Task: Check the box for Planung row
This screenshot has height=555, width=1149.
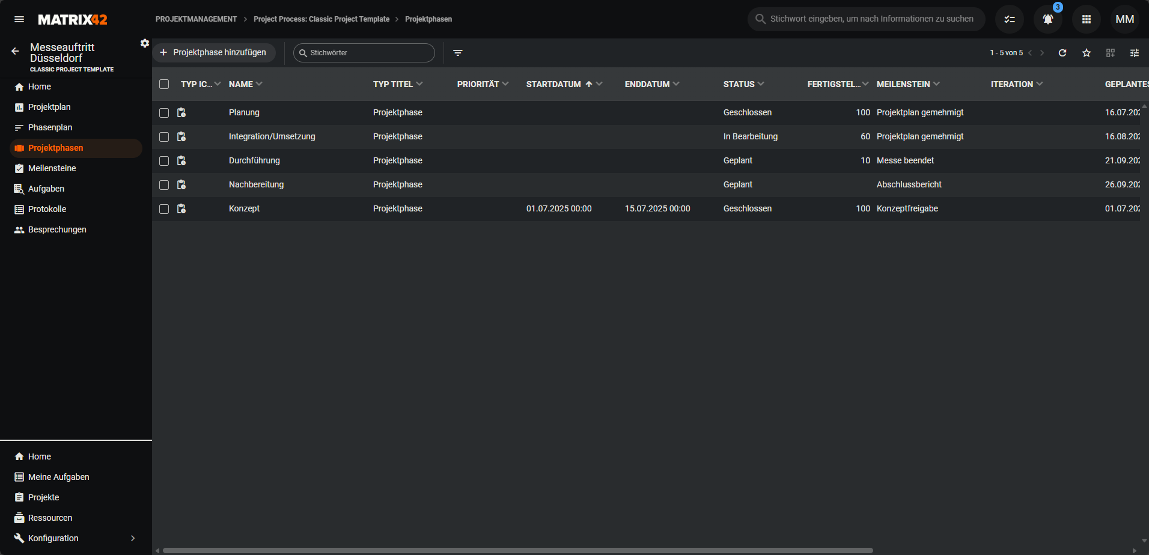Action: [x=164, y=113]
